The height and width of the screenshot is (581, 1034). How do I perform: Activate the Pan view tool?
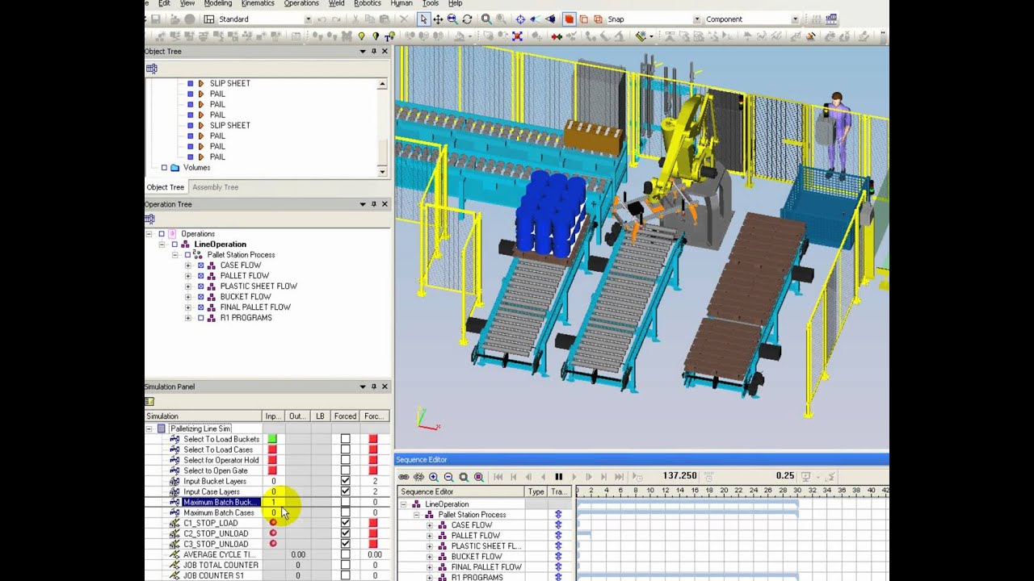438,19
